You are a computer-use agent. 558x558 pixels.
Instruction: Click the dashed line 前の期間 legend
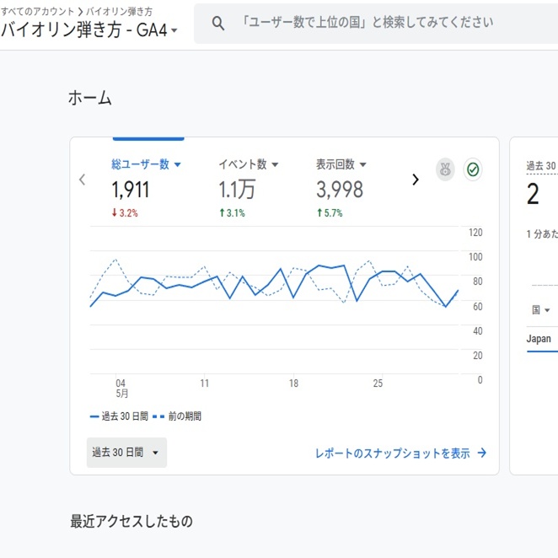pos(178,416)
